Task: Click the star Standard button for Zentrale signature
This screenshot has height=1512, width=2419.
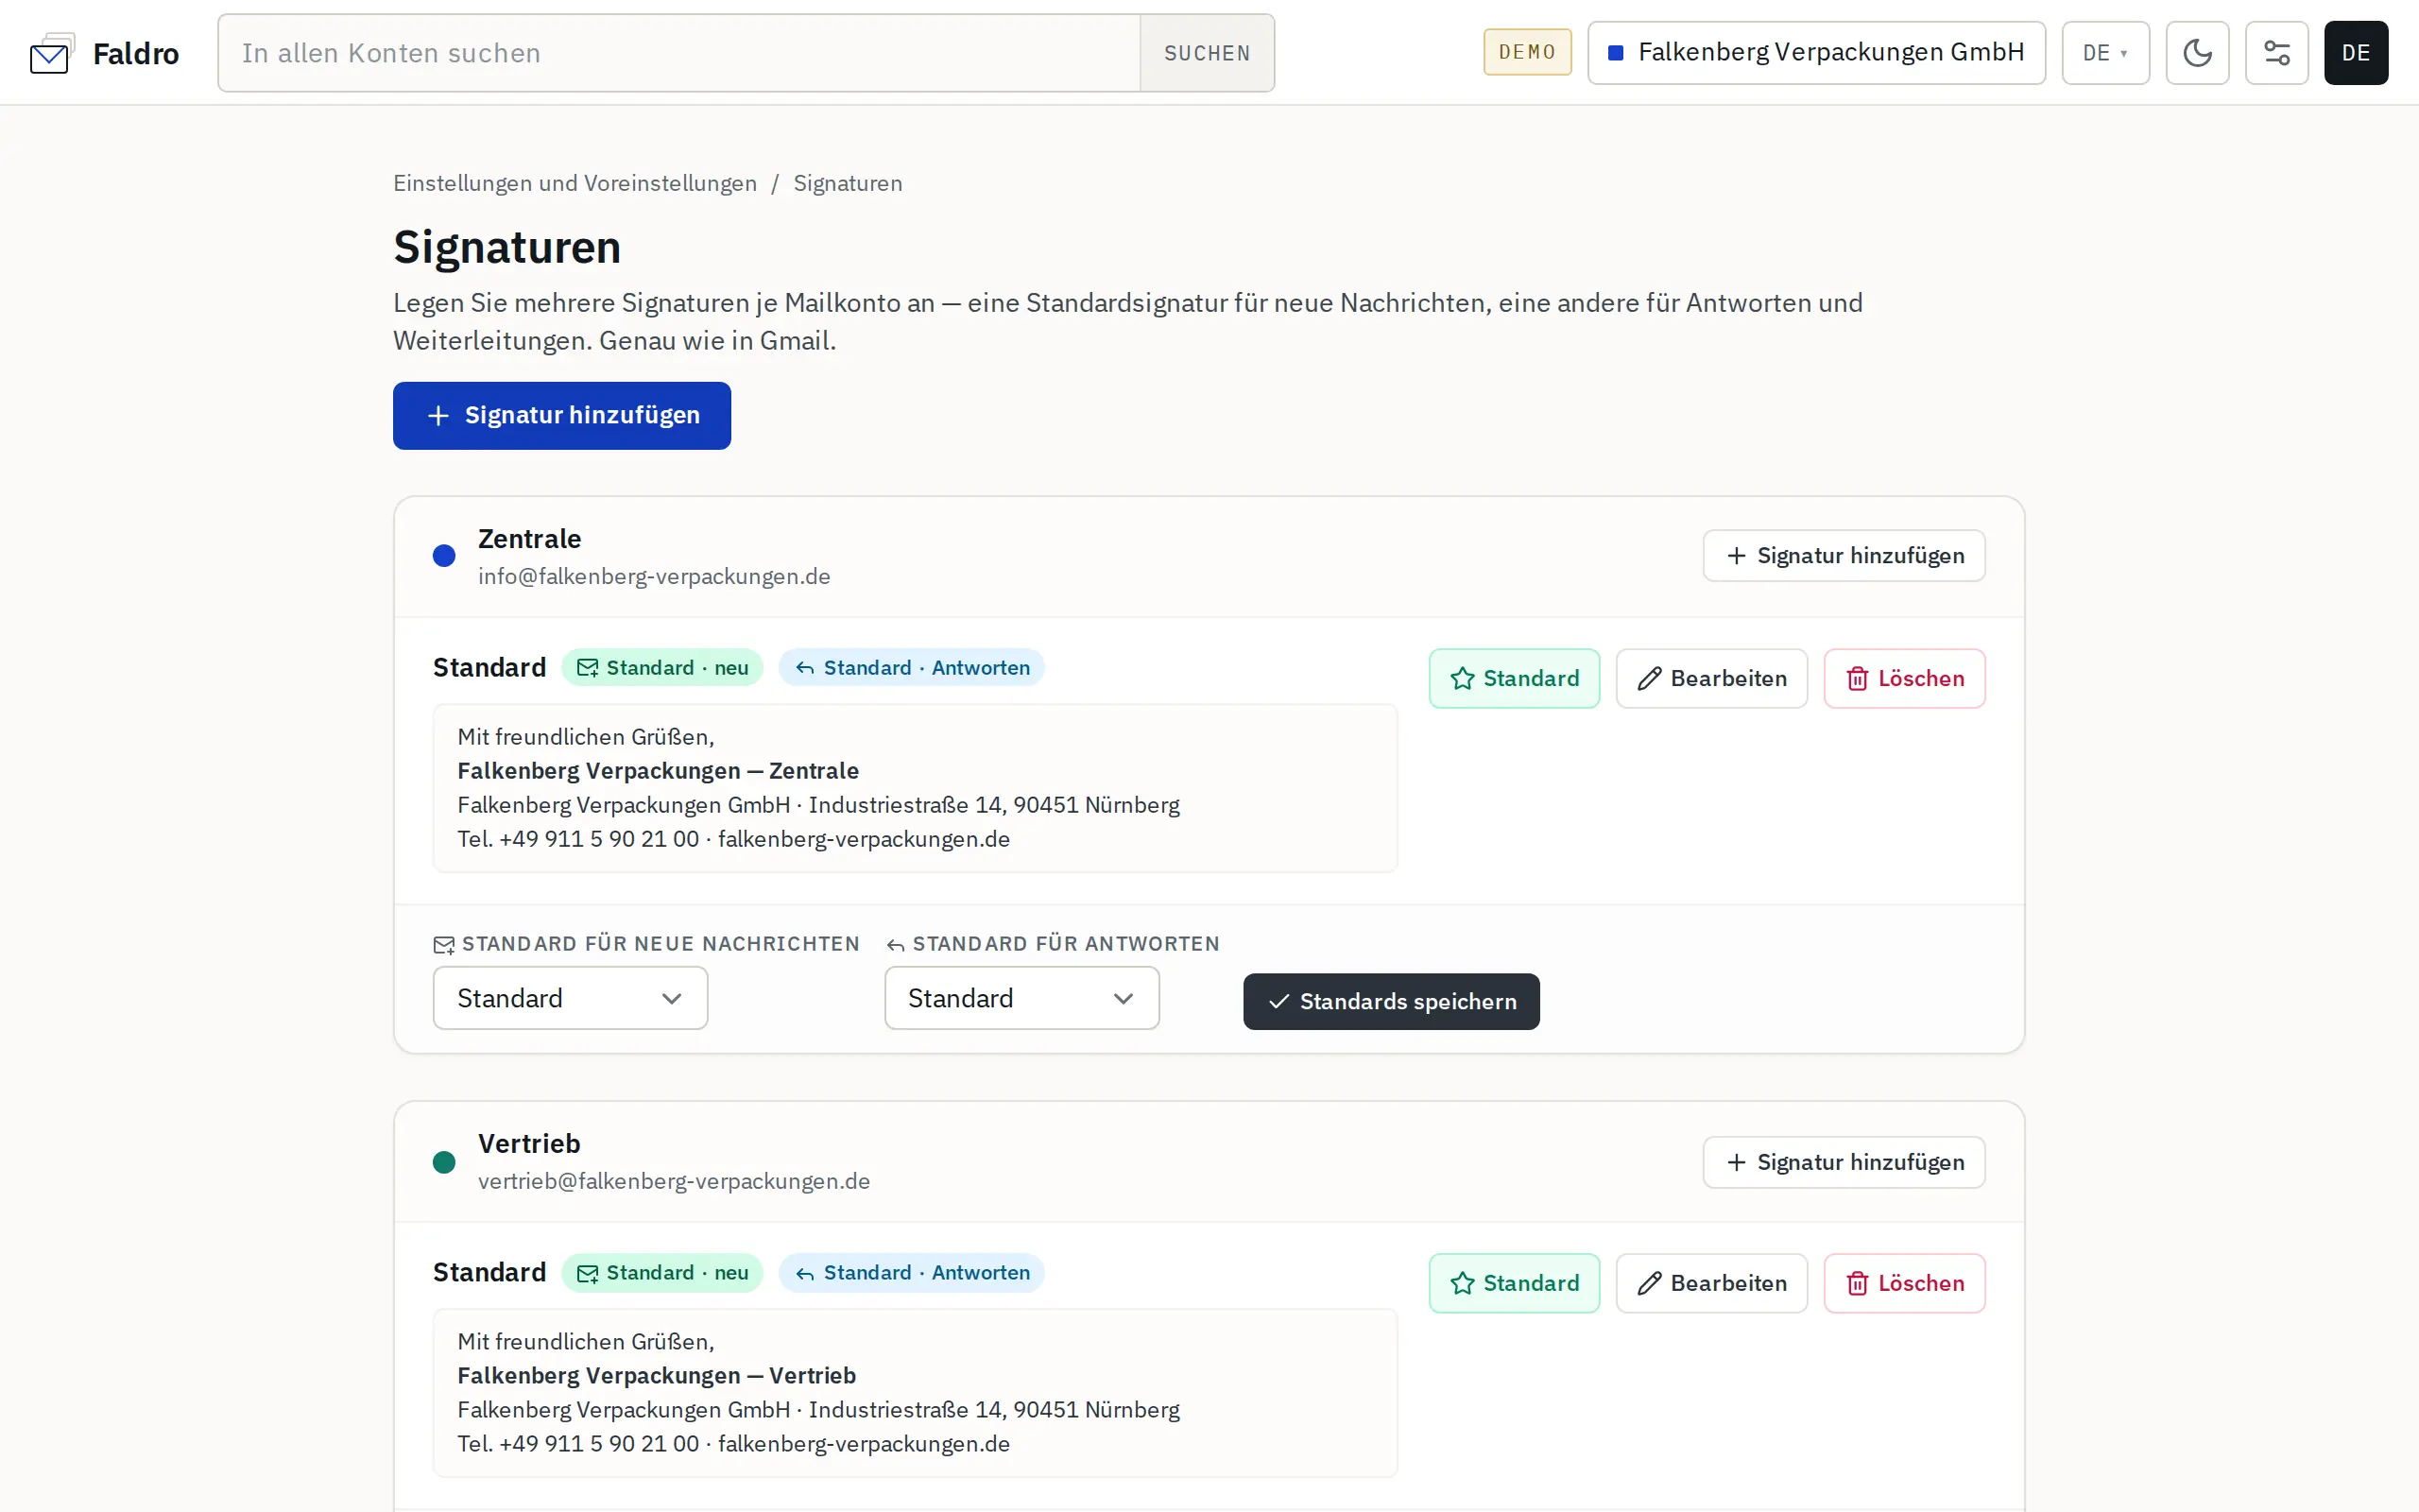Action: 1514,678
